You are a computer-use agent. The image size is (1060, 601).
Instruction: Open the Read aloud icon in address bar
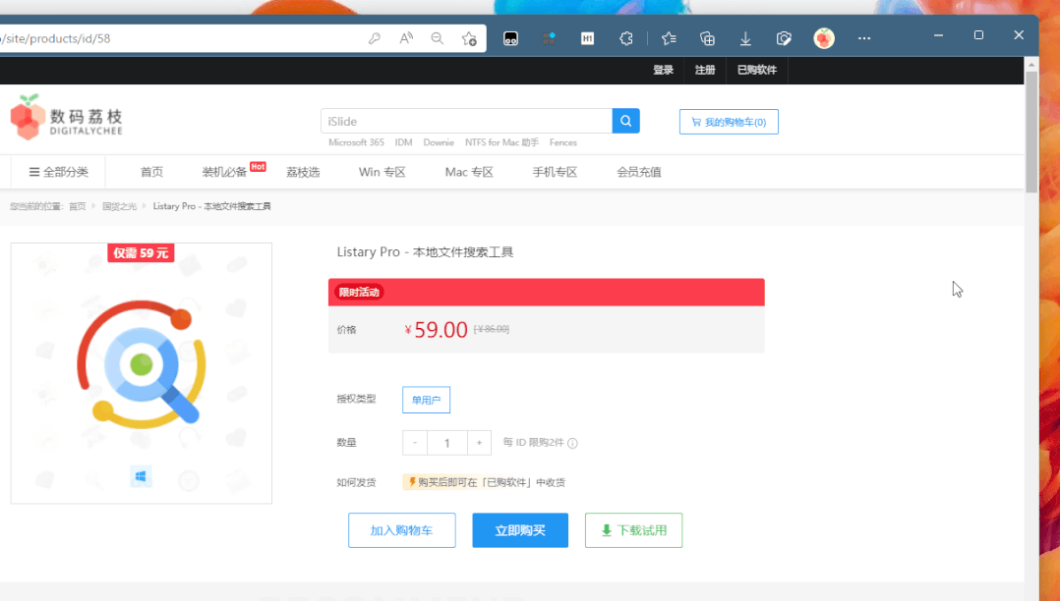405,38
